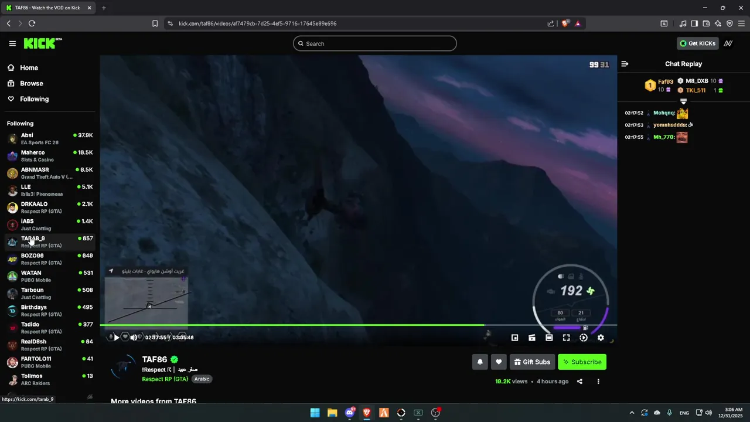Open DRKAALO channel in Following list

click(50, 207)
